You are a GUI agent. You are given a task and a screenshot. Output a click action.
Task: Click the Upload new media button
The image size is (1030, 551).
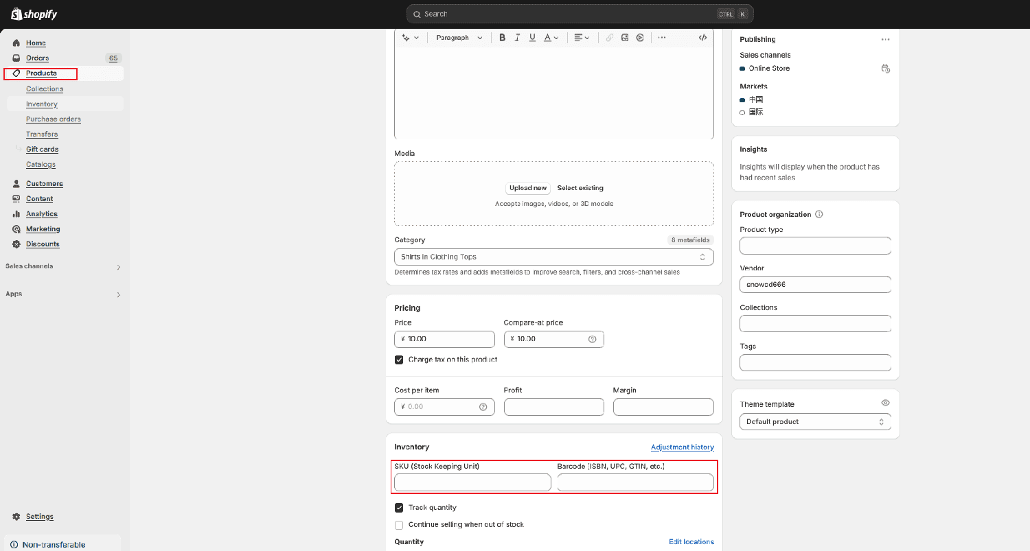click(527, 188)
